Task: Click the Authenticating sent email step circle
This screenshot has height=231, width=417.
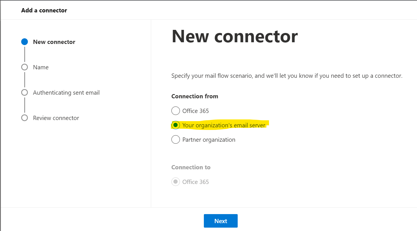Action: pos(25,92)
